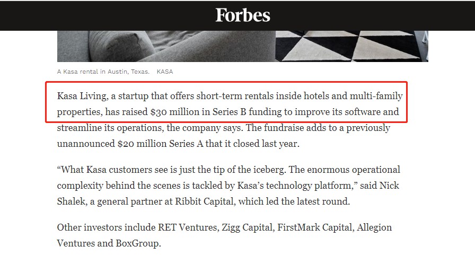
Task: Click the "Series B" text in the highlighted passage
Action: click(x=230, y=112)
